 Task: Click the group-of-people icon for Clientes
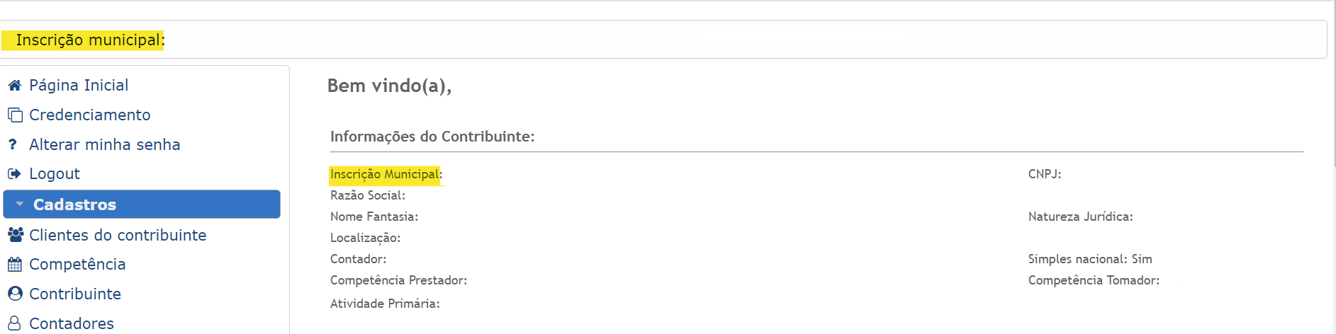(x=15, y=234)
